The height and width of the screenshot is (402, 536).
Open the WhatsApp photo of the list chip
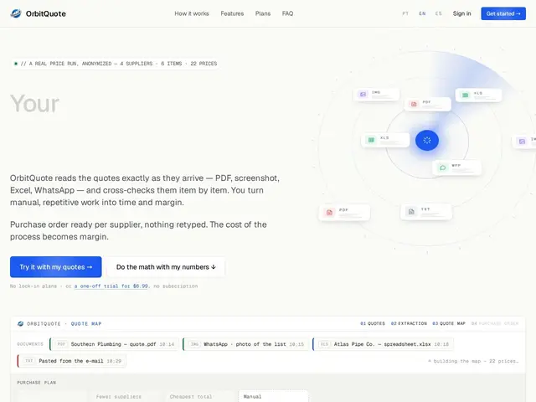point(245,344)
